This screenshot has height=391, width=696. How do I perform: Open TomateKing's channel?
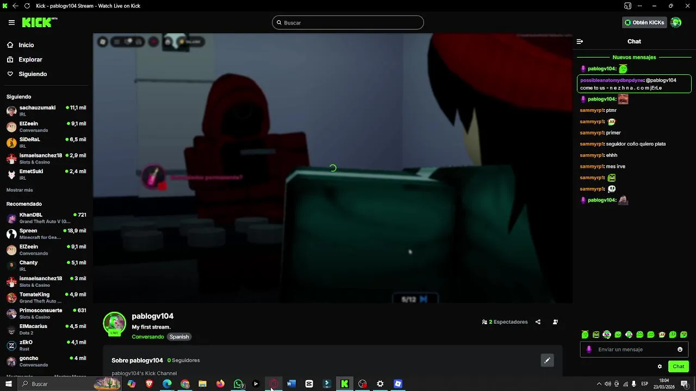click(46, 298)
